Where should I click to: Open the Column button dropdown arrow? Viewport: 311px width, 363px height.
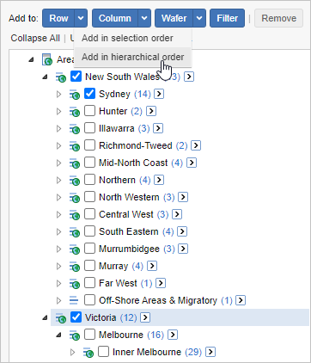(x=144, y=18)
